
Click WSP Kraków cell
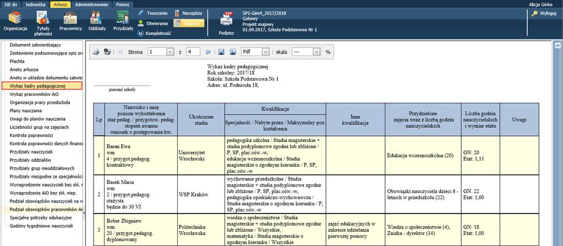click(x=201, y=194)
